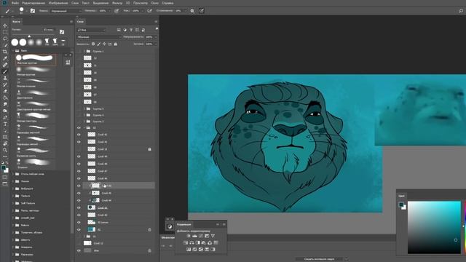Filter layers by type layers icon
This screenshot has height=262, width=466.
click(131, 30)
